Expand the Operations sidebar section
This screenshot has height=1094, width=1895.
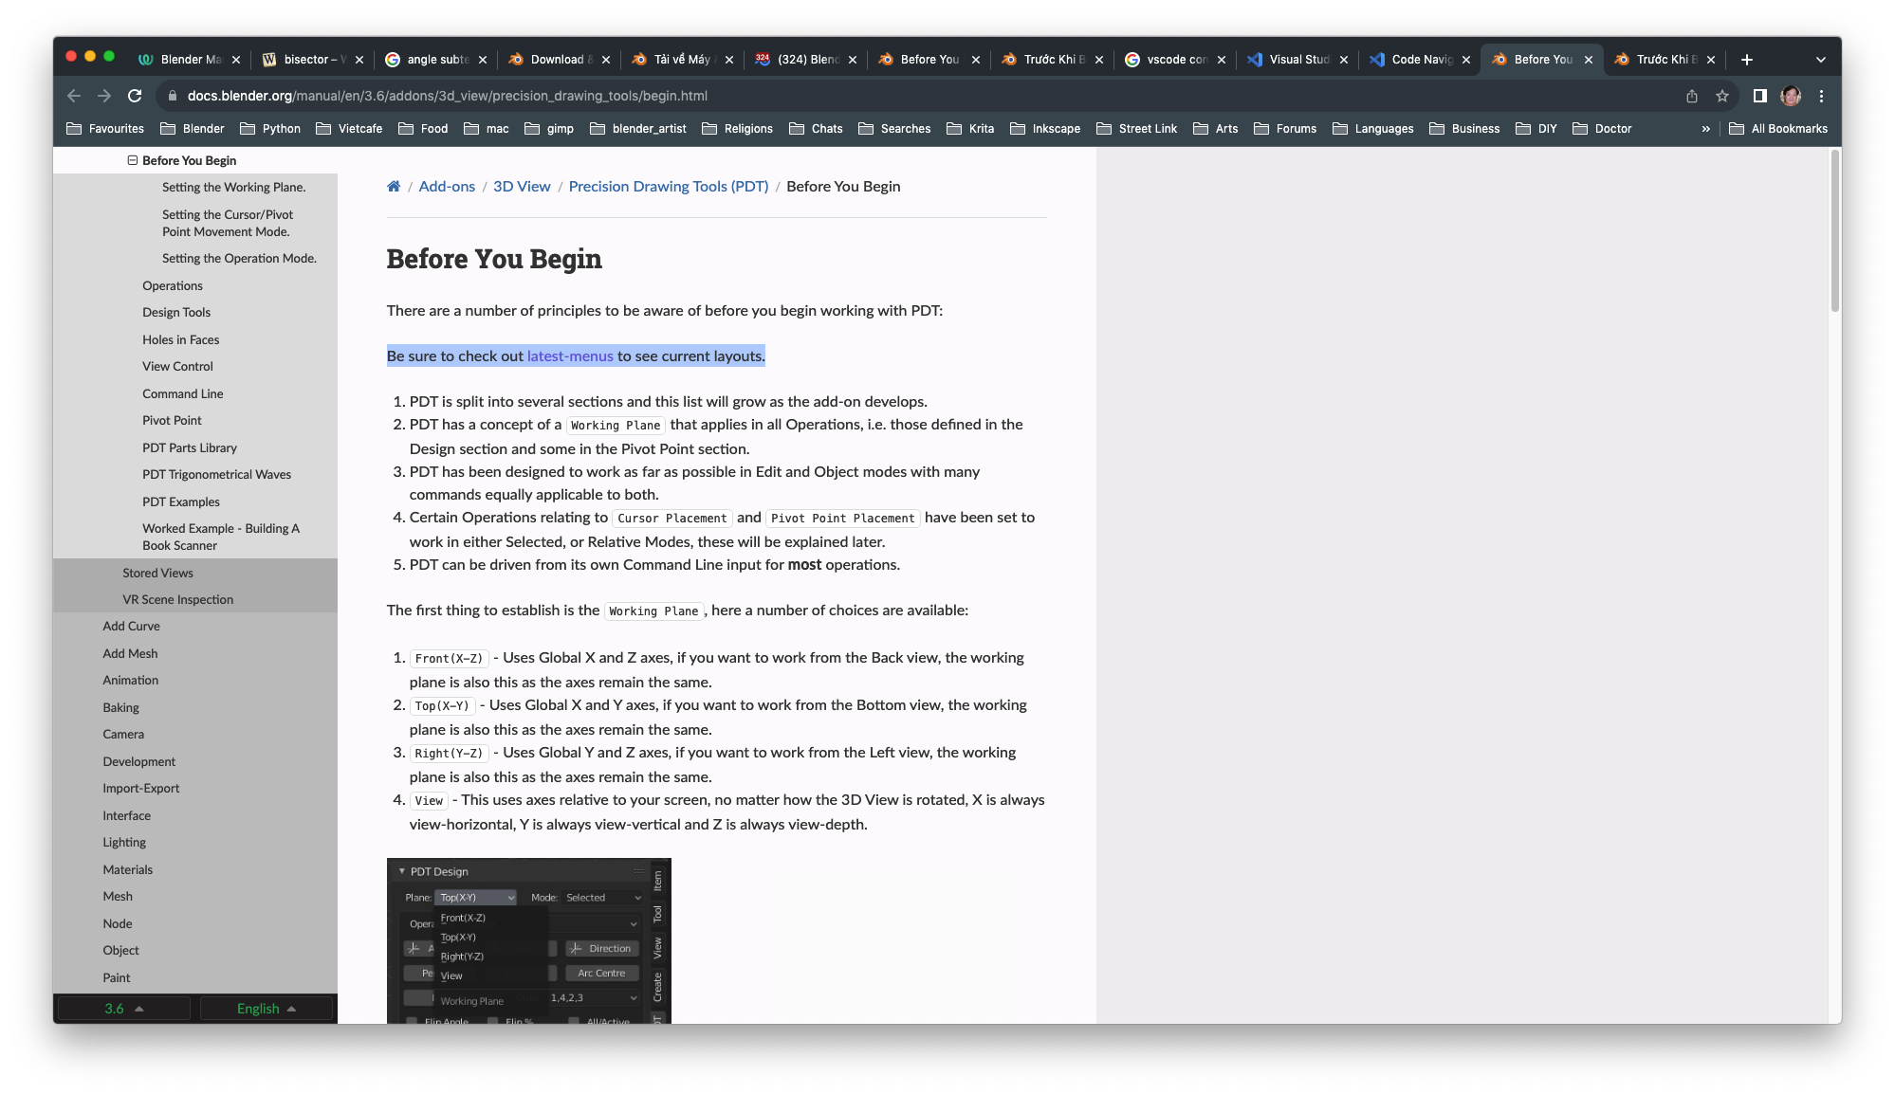point(172,285)
